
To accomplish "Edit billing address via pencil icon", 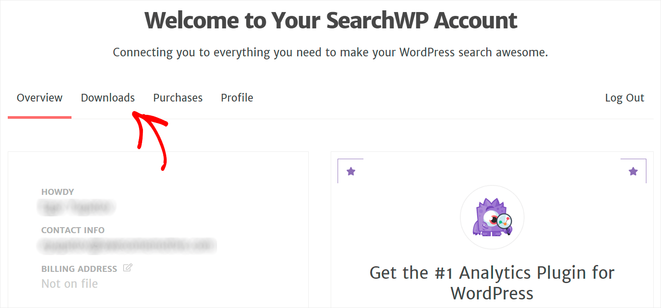I will click(127, 268).
